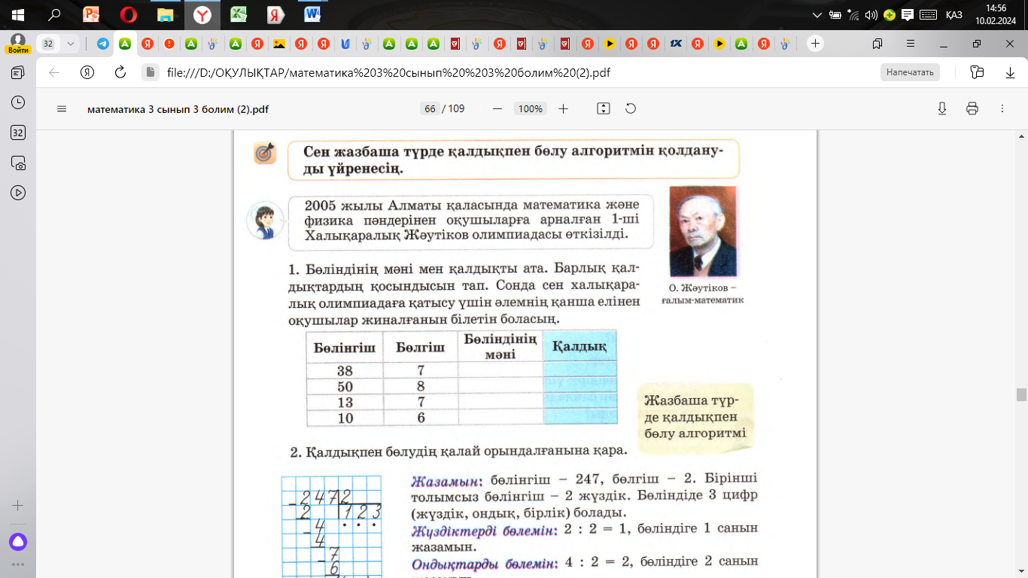
Task: Launch Alice assistant in the sidebar
Action: coord(18,541)
